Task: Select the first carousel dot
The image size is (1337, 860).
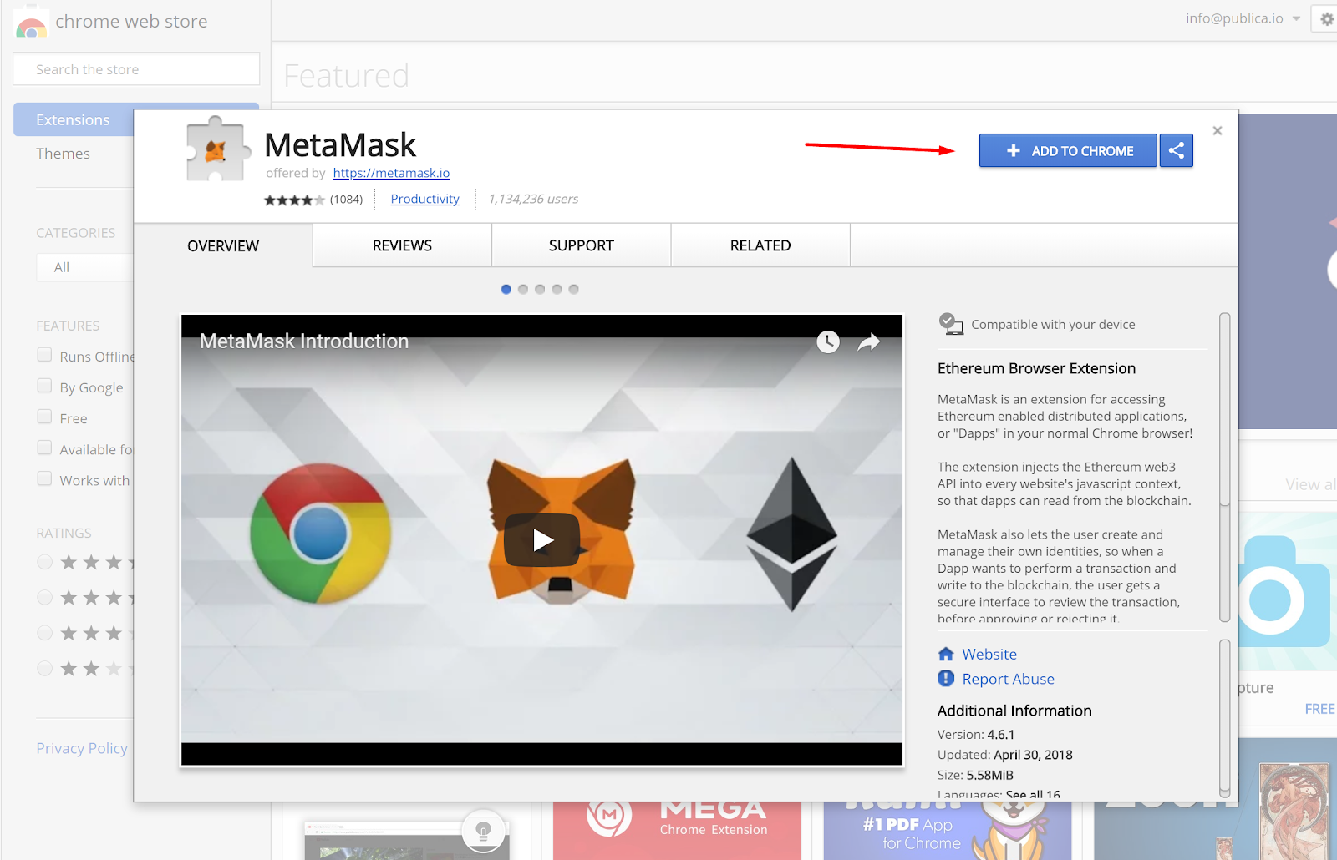Action: 506,289
